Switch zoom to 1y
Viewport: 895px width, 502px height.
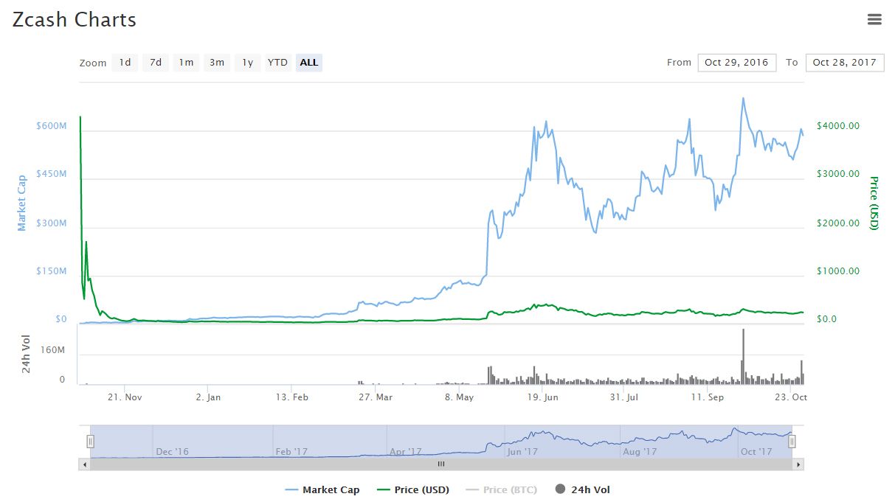(247, 63)
